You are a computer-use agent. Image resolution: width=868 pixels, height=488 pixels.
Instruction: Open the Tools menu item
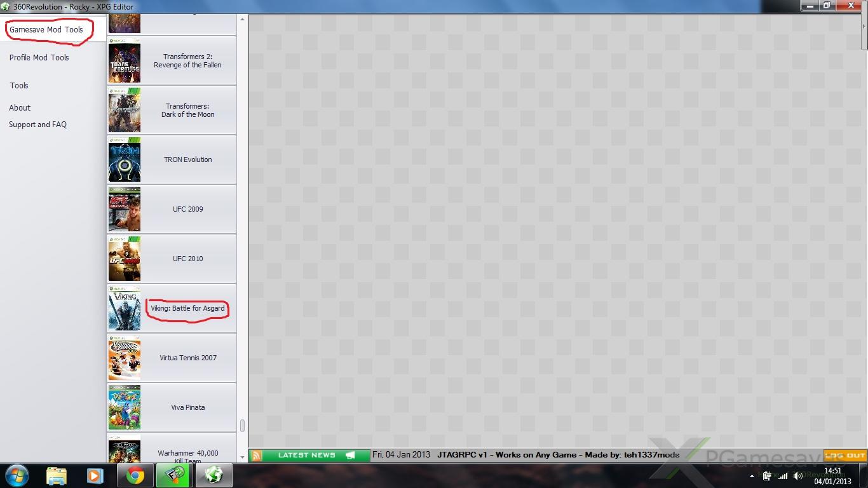[19, 85]
